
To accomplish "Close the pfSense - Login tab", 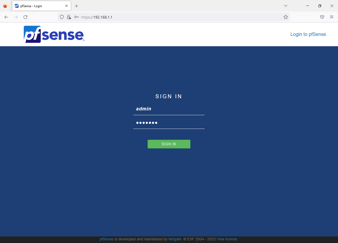I will (67, 6).
